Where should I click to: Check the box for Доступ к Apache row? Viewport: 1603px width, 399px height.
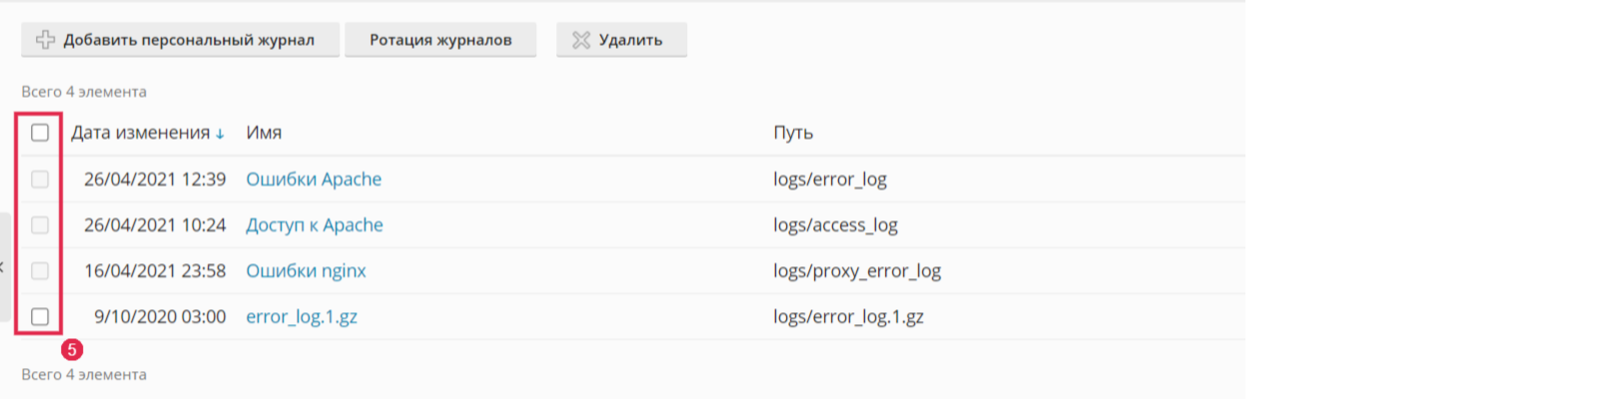[x=40, y=225]
